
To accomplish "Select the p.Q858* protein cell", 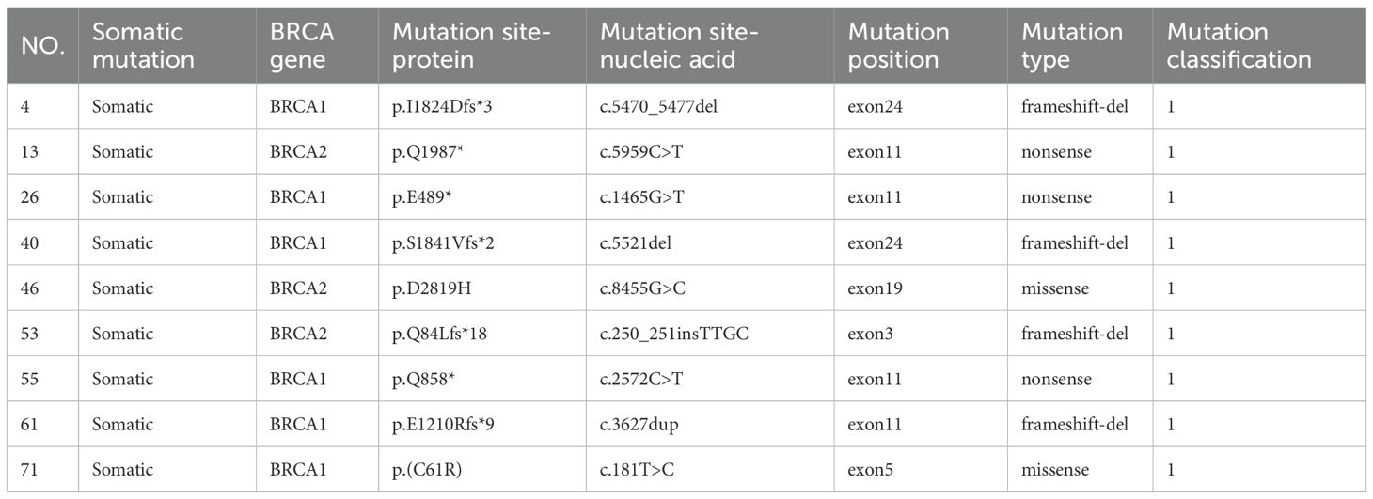I will (x=423, y=380).
